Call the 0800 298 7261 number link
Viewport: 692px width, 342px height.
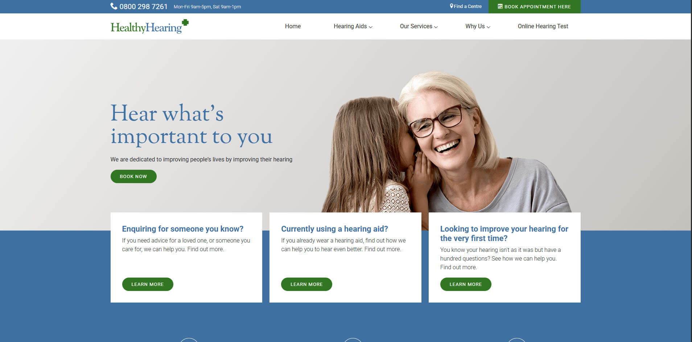coord(143,7)
